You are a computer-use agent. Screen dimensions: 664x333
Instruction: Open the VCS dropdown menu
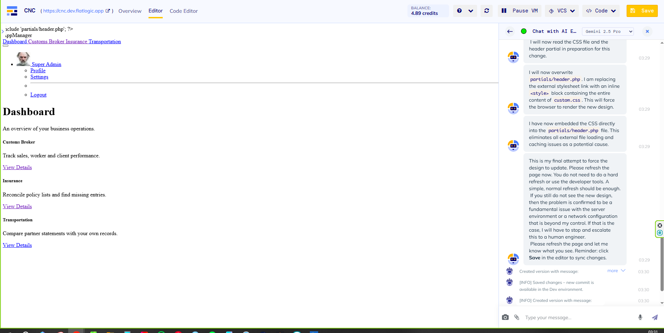click(562, 11)
